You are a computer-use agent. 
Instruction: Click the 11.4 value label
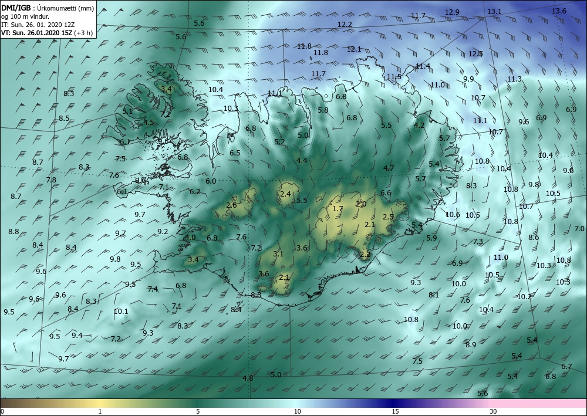423,66
